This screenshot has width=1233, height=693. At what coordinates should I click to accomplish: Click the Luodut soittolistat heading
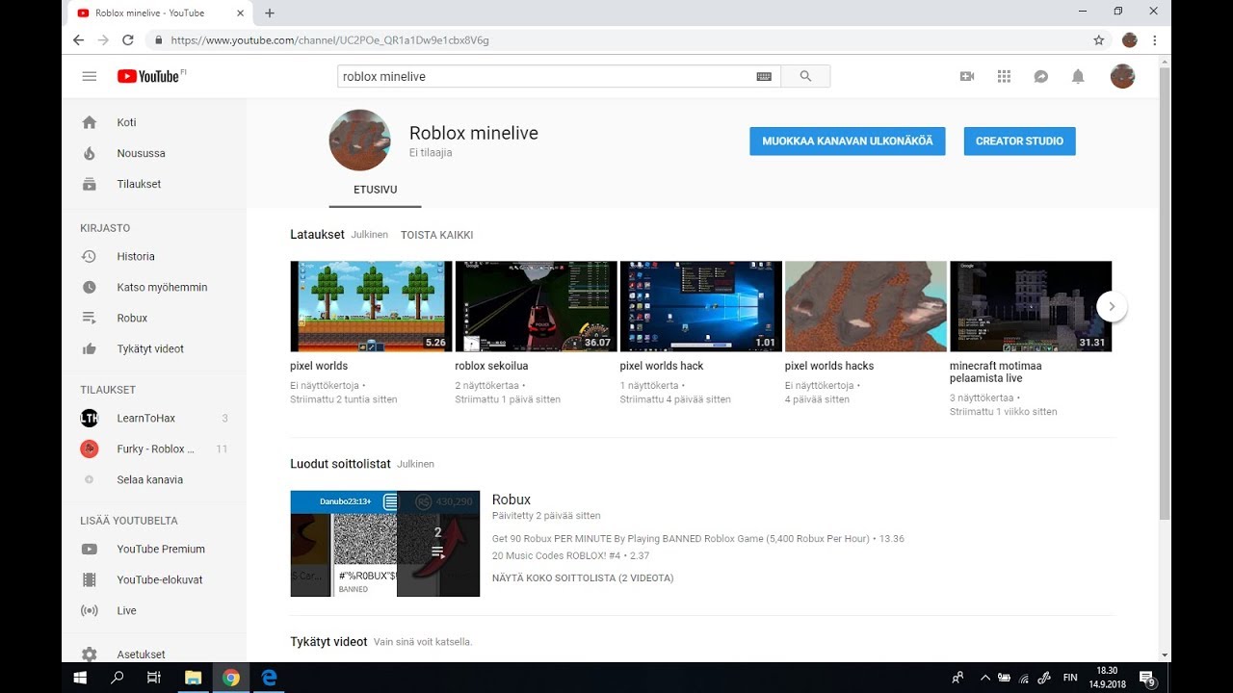point(340,464)
